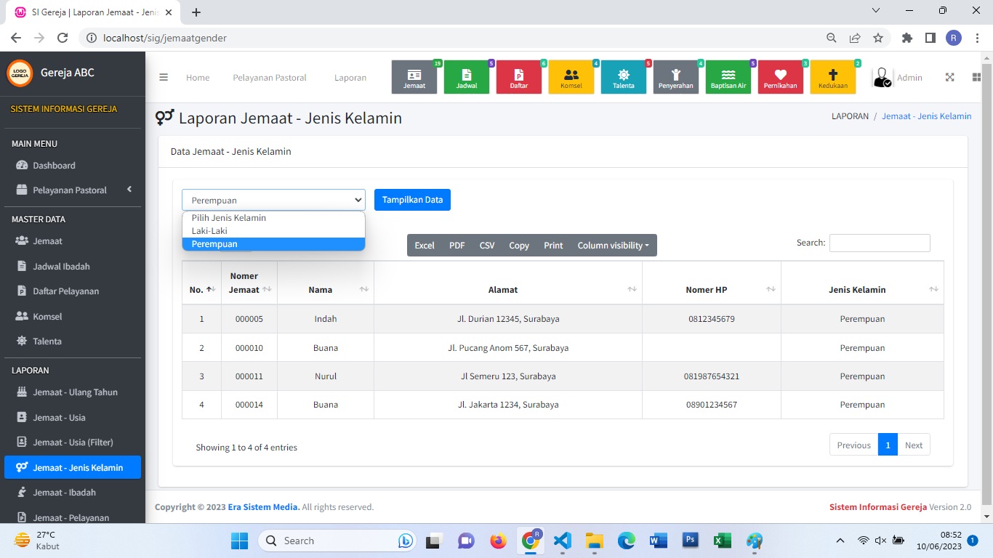Click the Pernikahan heart shortcut tile

tap(781, 77)
